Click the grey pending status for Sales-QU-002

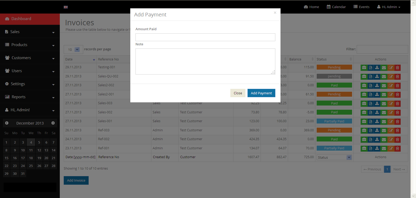pos(334,76)
